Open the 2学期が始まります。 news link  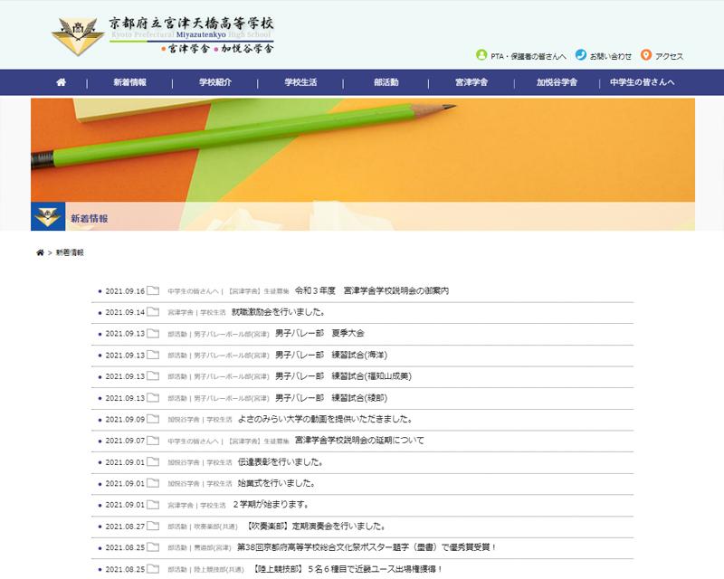click(271, 504)
